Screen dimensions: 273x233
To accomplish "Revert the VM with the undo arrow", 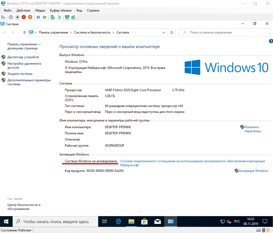I will coord(59,17).
